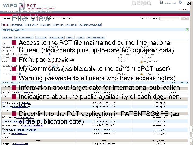Open the blue status report icon

(53, 66)
